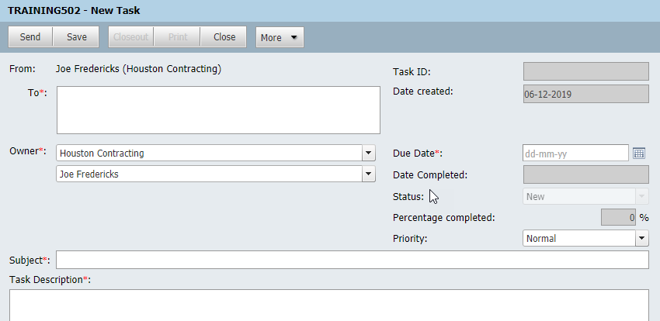This screenshot has width=660, height=321.
Task: Click the Send button
Action: coord(30,37)
